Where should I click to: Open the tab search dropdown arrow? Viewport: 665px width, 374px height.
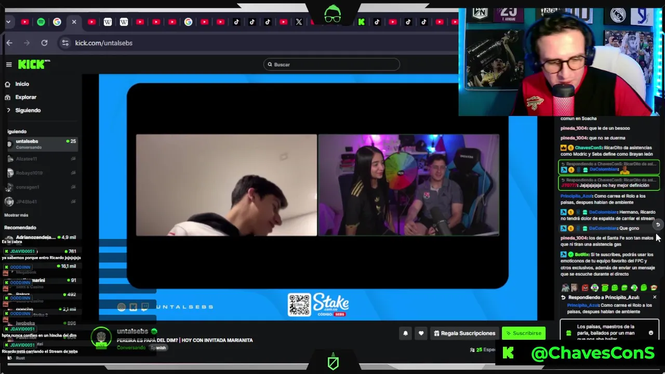pyautogui.click(x=9, y=22)
